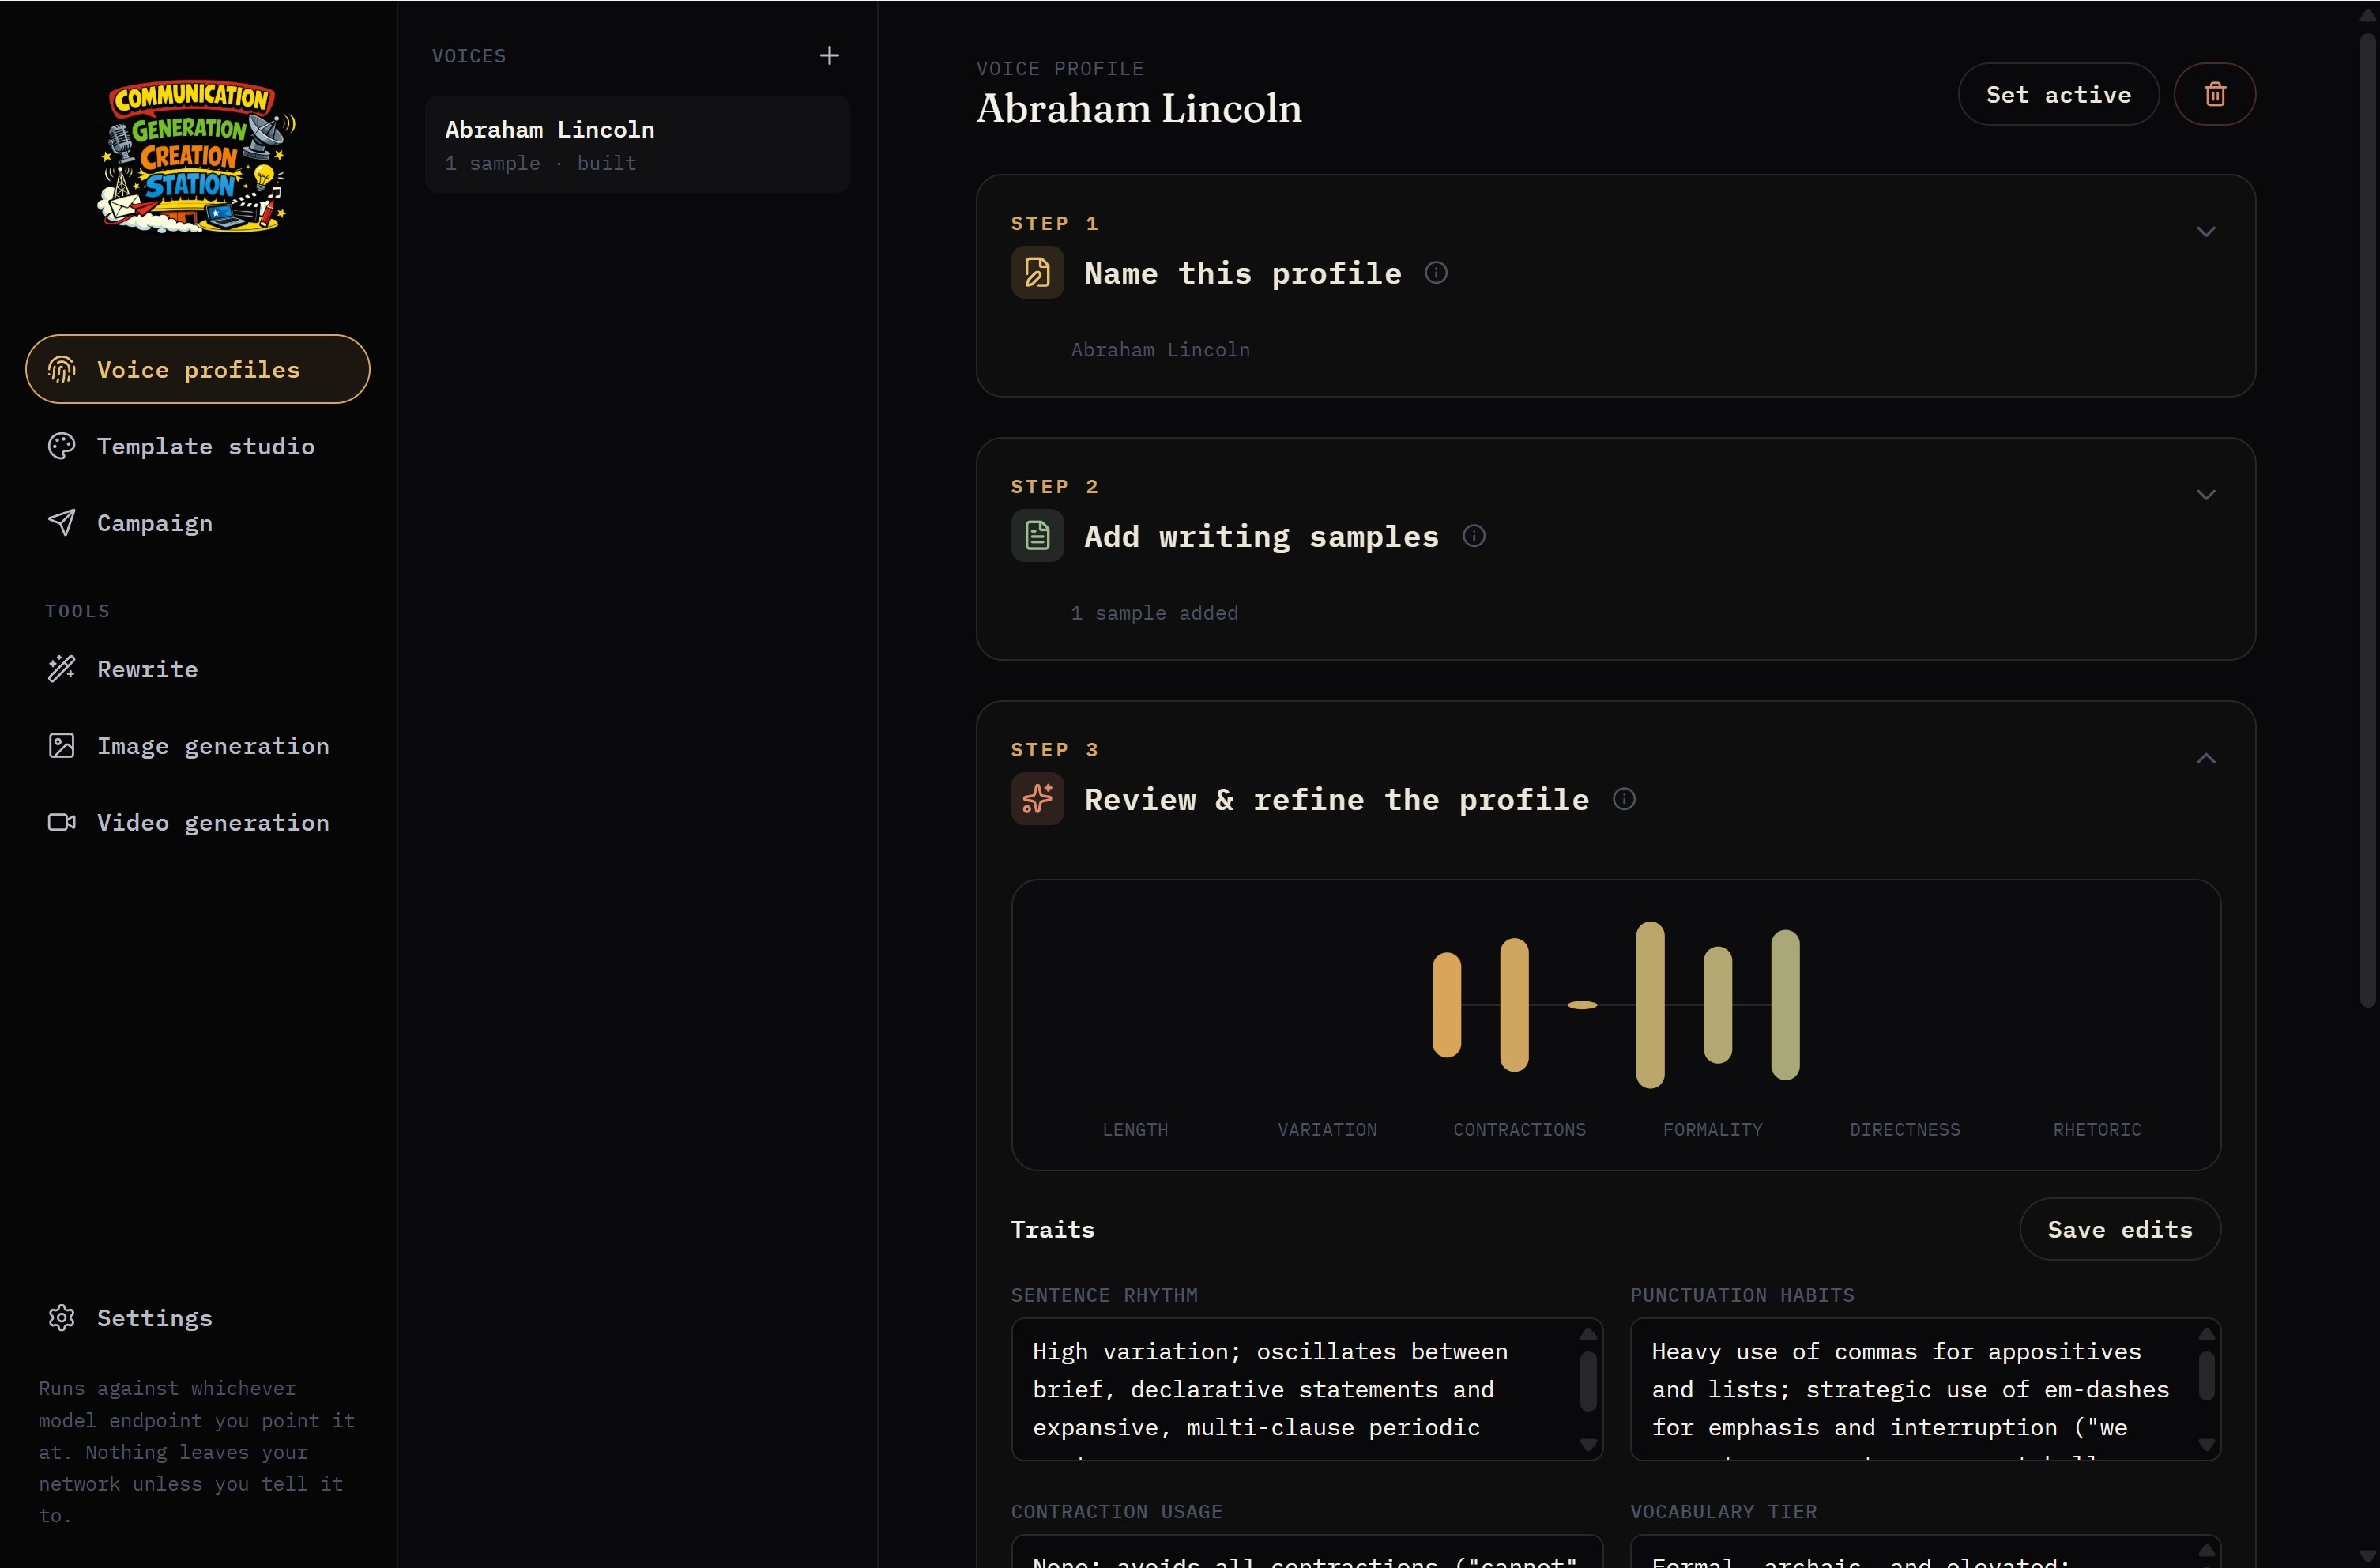Image resolution: width=2380 pixels, height=1568 pixels.
Task: Open info icon beside Review & refine
Action: pos(1624,798)
